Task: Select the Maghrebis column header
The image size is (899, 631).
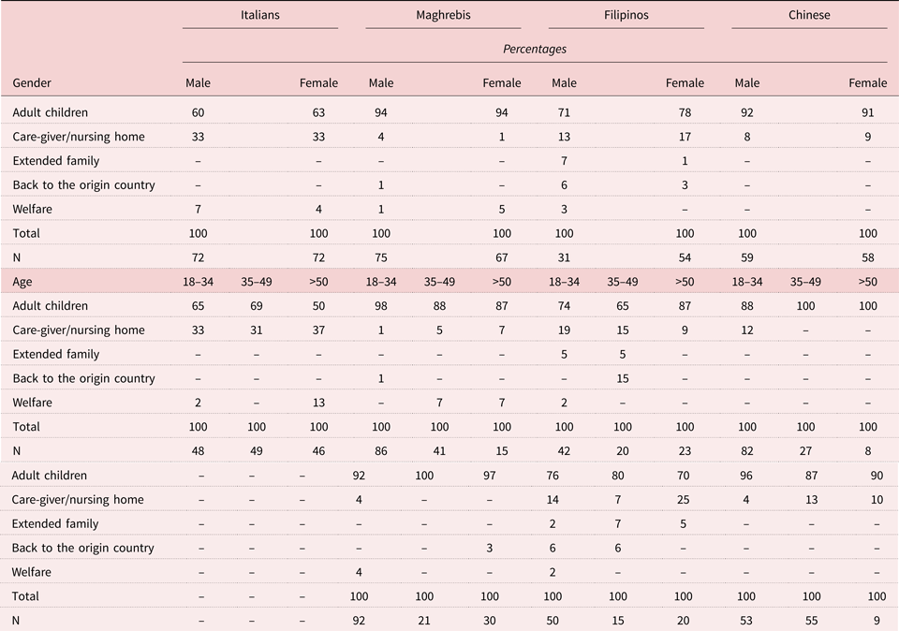Action: point(443,15)
